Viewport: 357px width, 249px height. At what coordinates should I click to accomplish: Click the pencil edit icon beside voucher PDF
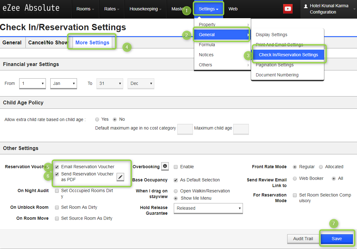point(120,177)
